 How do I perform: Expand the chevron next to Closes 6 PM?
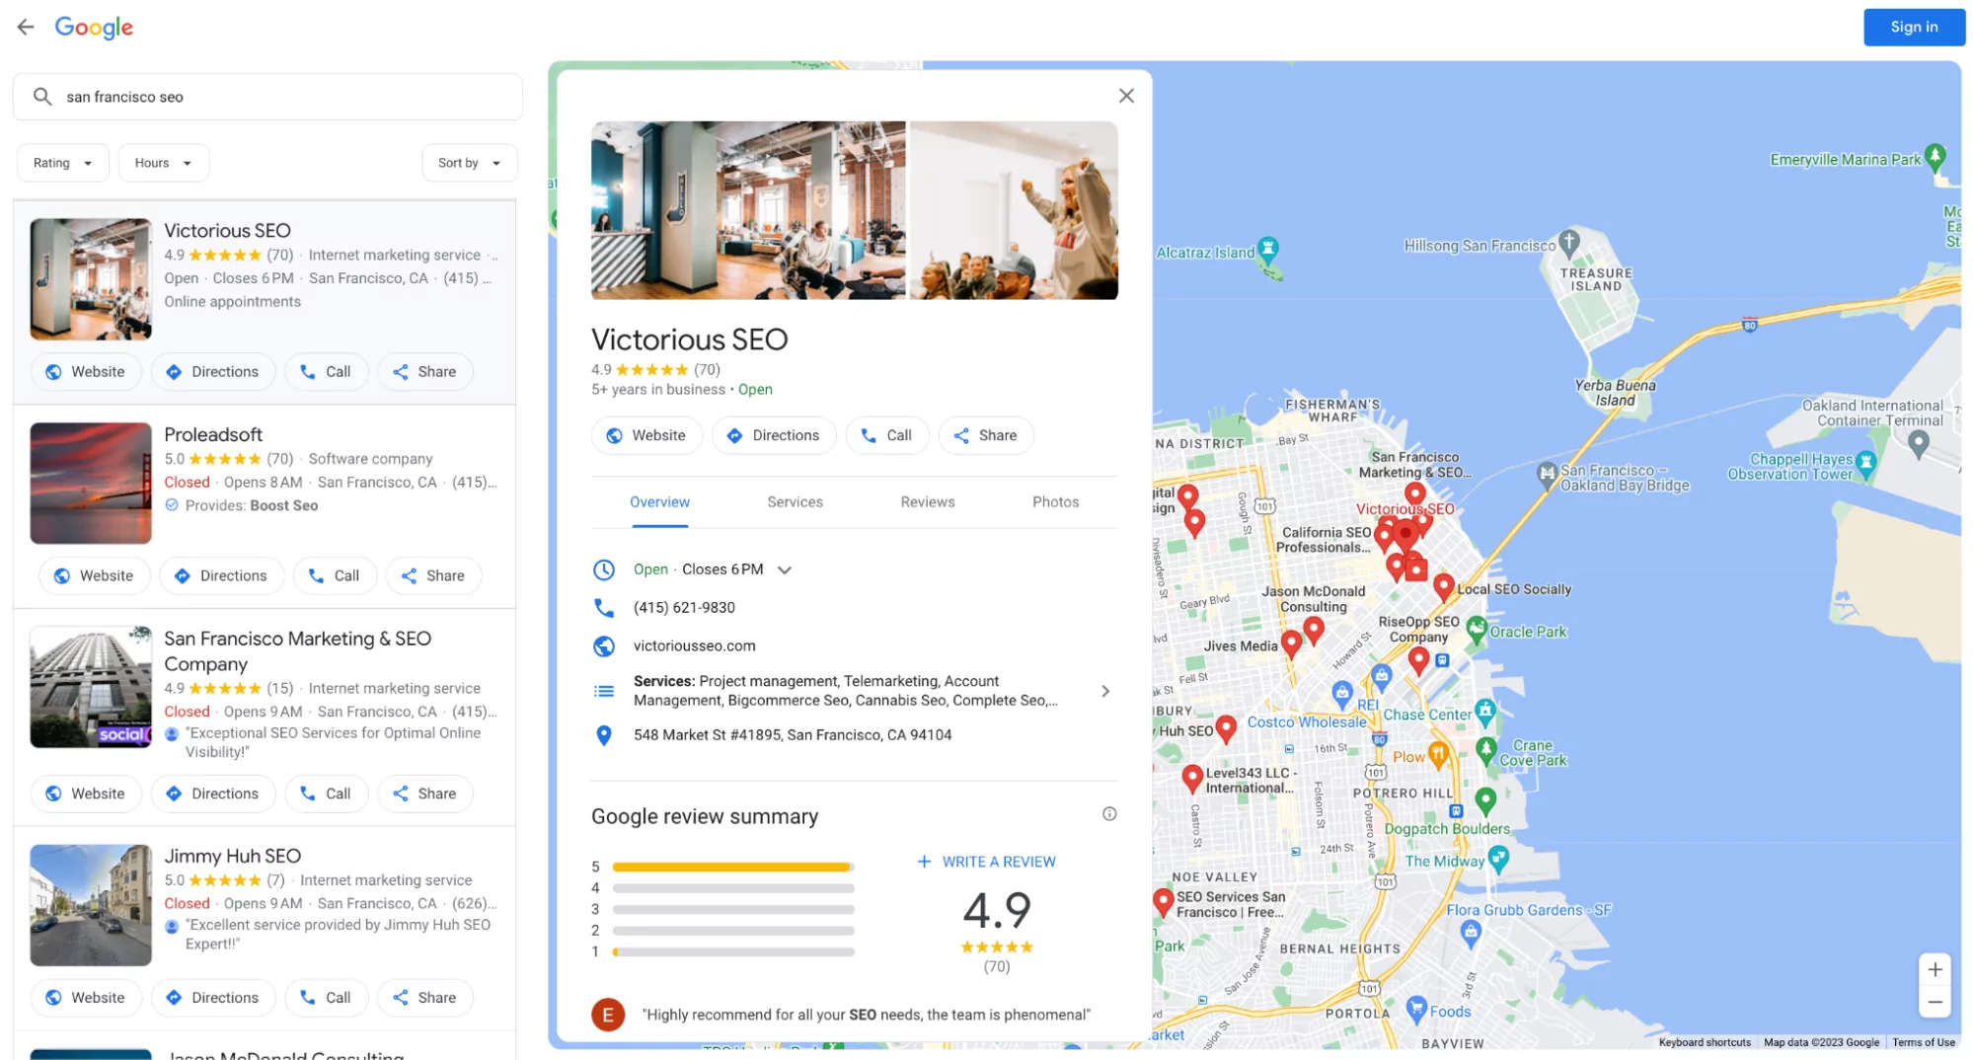point(785,569)
